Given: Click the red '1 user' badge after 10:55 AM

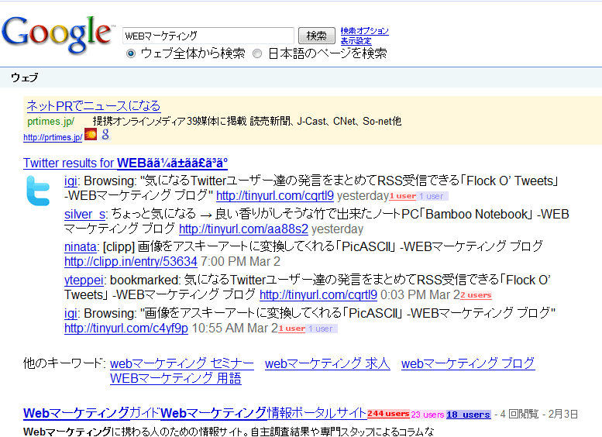Looking at the screenshot, I should (x=292, y=329).
